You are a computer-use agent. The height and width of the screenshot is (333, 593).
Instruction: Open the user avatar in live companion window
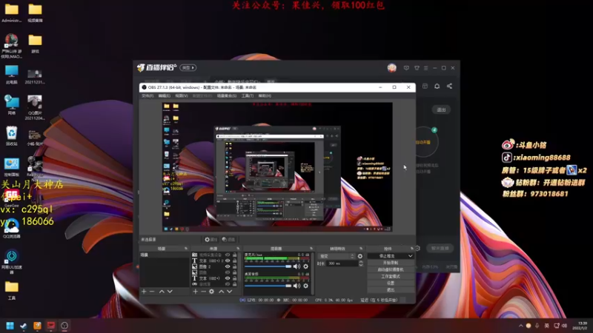[392, 68]
